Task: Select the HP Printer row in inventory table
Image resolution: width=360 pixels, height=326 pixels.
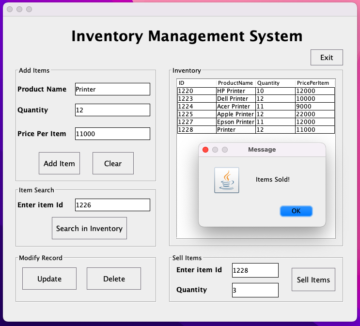Action: point(256,91)
